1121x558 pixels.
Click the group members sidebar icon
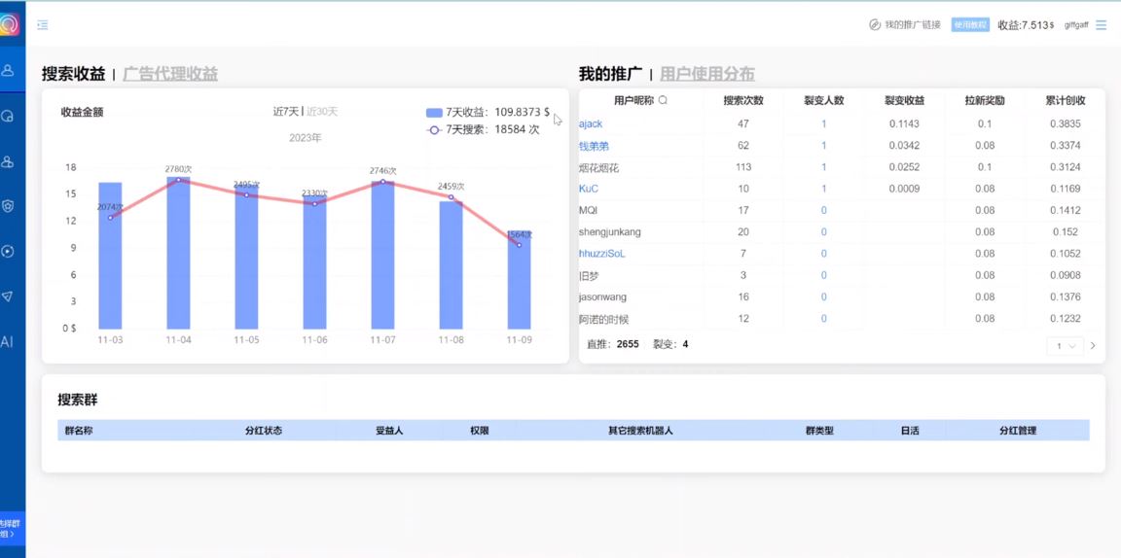(8, 161)
